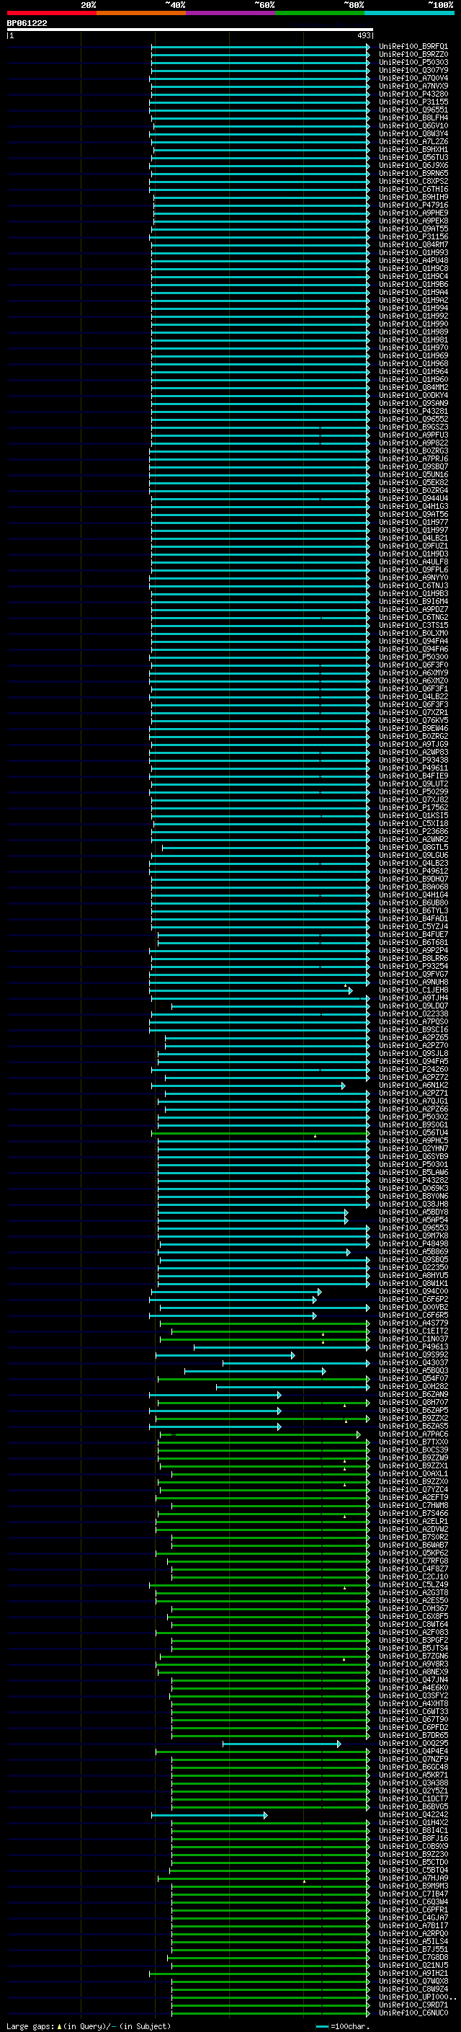Click the UniRef100_P43282 label
The height and width of the screenshot is (2032, 461).
click(x=413, y=1180)
